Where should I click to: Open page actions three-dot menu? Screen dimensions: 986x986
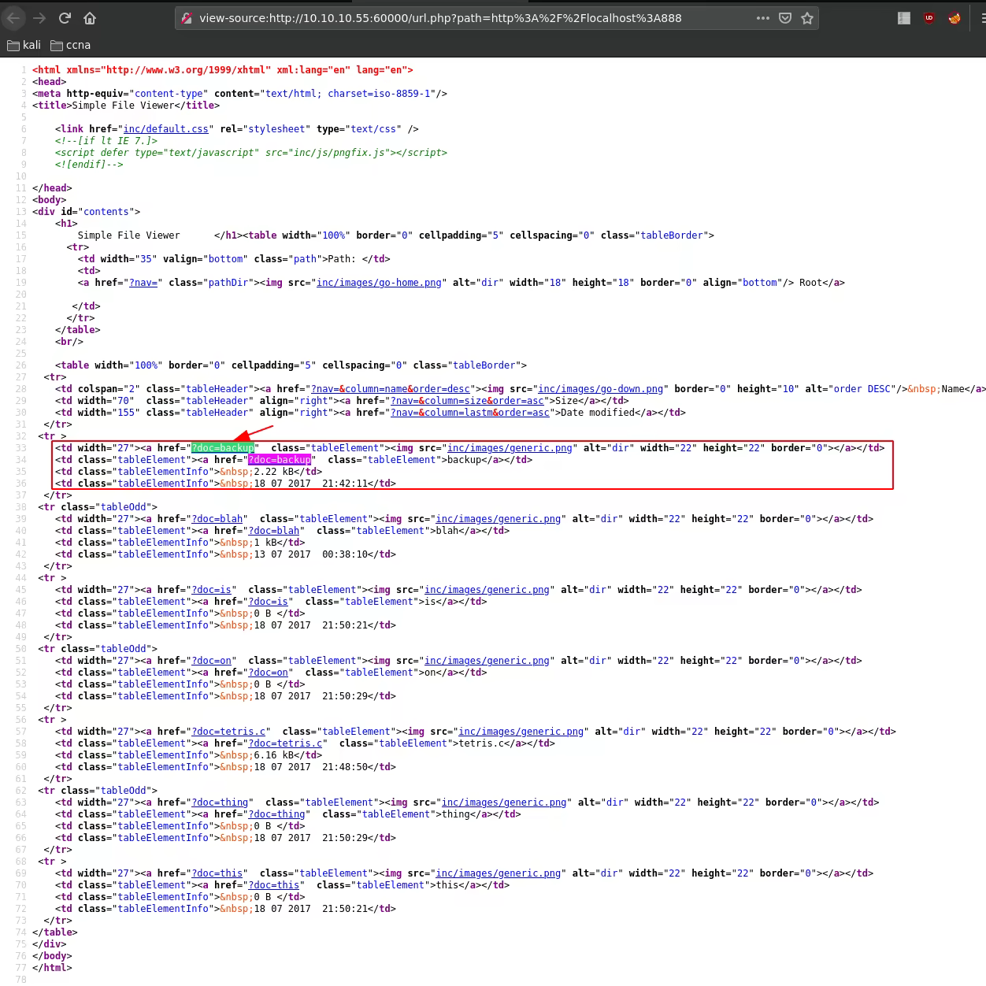tap(762, 18)
